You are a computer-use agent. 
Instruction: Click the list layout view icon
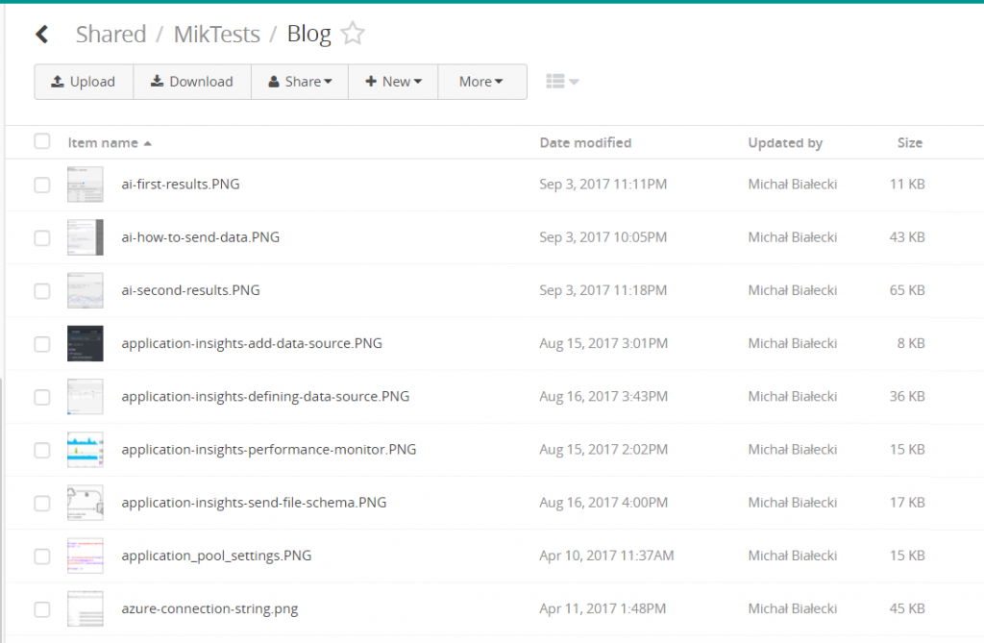(x=555, y=82)
